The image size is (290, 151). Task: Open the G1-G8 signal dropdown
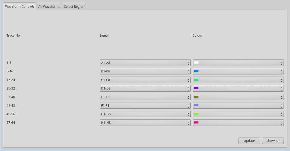tap(145, 114)
